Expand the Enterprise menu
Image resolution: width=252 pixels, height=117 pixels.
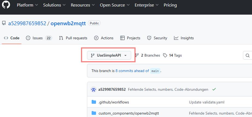[x=146, y=5]
